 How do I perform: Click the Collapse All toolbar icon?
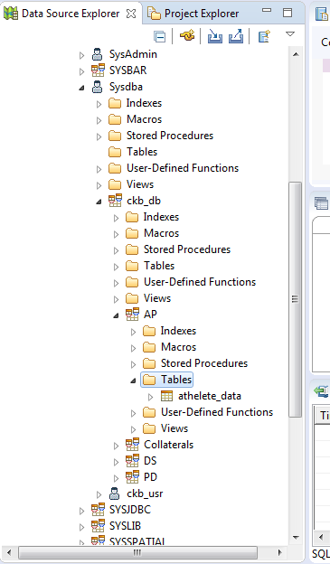[159, 37]
